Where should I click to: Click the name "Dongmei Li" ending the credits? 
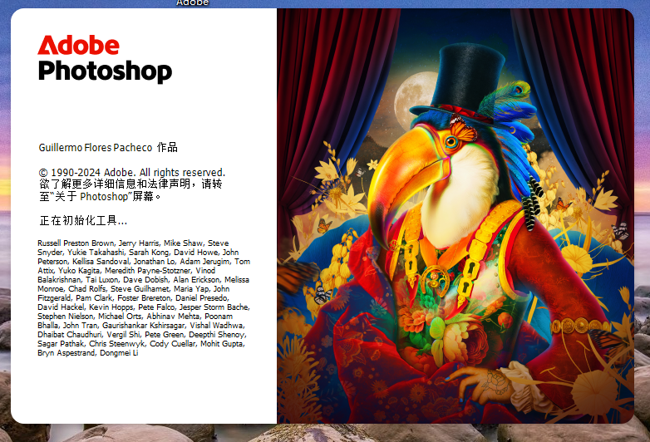click(x=119, y=353)
